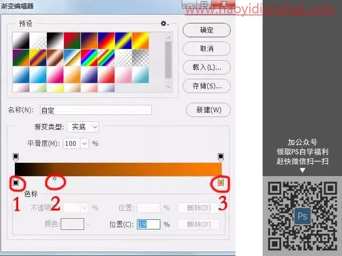Screen dimensions: 342x256
Task: Load gradients with 载入(L)... button
Action: 207,67
